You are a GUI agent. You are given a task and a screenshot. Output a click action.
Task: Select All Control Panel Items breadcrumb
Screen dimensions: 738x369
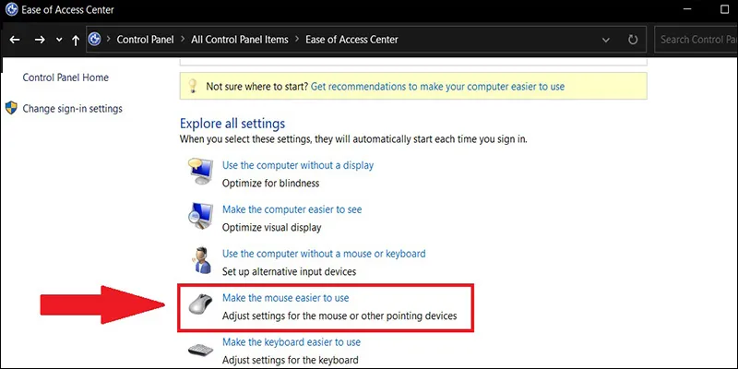click(240, 40)
